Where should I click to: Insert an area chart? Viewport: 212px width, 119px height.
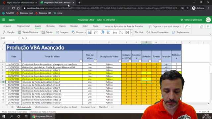[115, 32]
